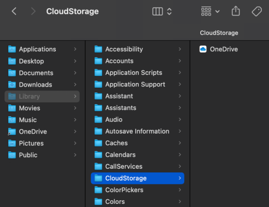Select the ColorPickers folder
This screenshot has height=207, width=269.
coord(138,190)
